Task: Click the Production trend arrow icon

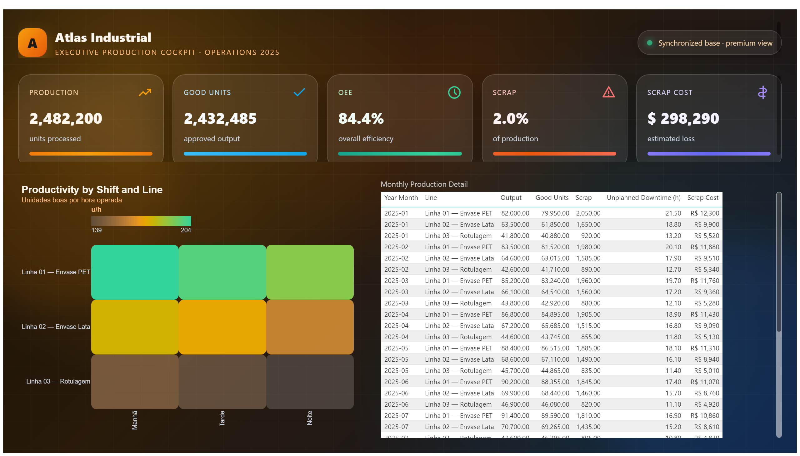Action: [145, 92]
